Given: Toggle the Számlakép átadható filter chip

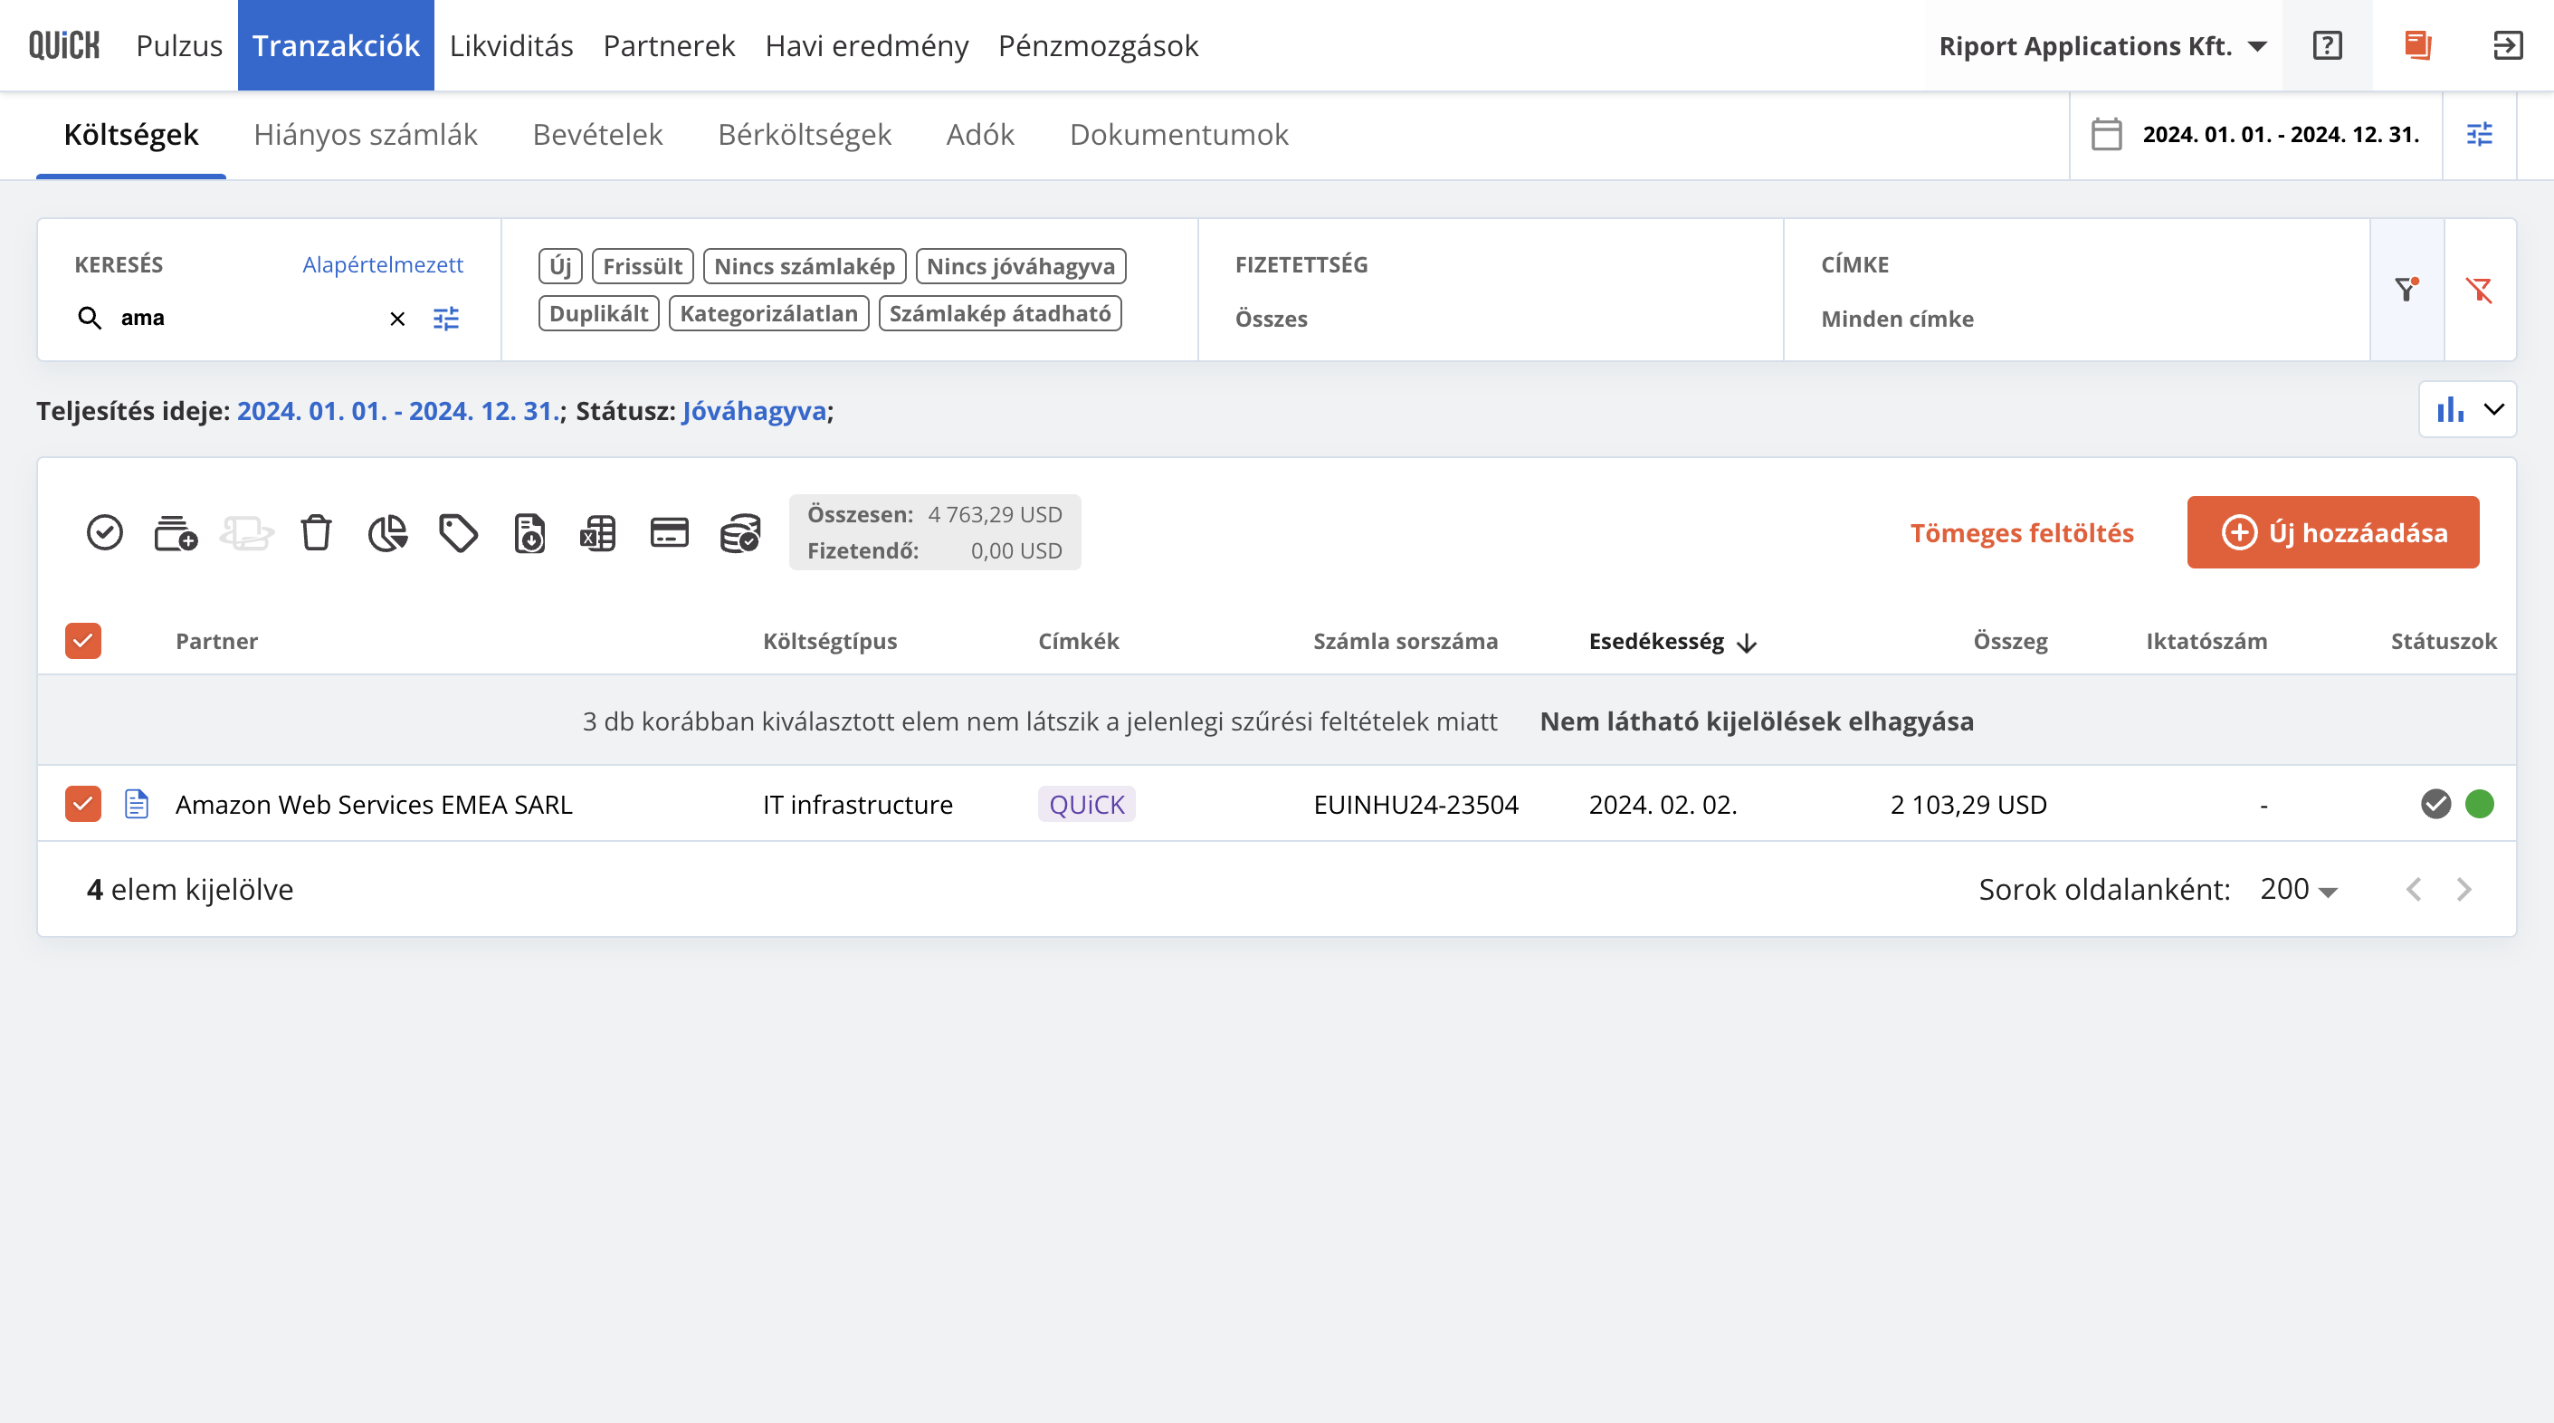Looking at the screenshot, I should pos(999,313).
